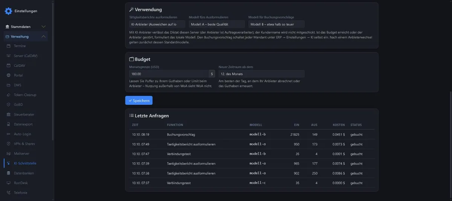The width and height of the screenshot is (452, 201).
Task: Click the Einstellungen title
Action: pos(26,11)
